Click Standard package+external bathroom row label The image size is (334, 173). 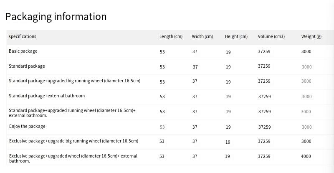47,96
